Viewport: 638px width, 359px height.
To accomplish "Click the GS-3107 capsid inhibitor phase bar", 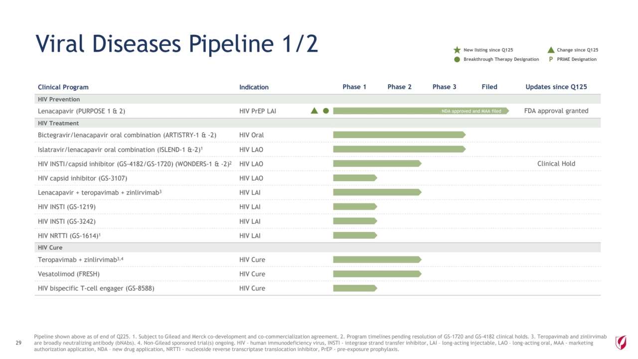I will [355, 178].
